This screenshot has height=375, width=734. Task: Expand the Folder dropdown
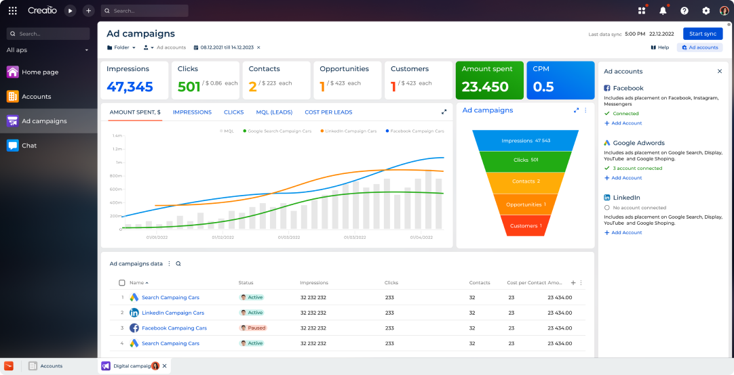point(122,47)
